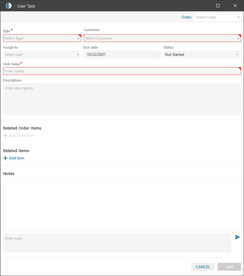
Task: Click the Order label link
Action: pyautogui.click(x=186, y=17)
